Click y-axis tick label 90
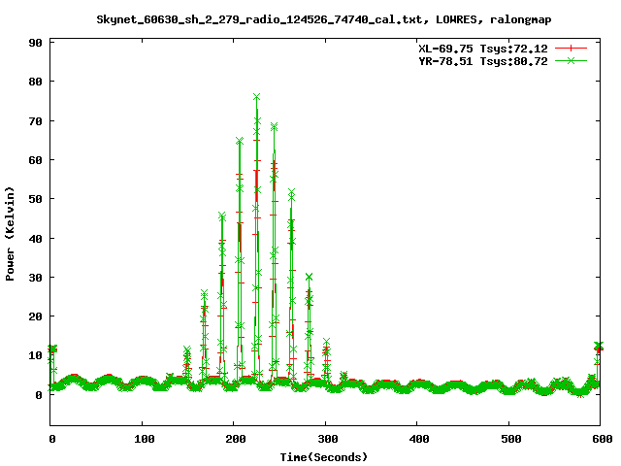The height and width of the screenshot is (466, 621). pyautogui.click(x=34, y=43)
